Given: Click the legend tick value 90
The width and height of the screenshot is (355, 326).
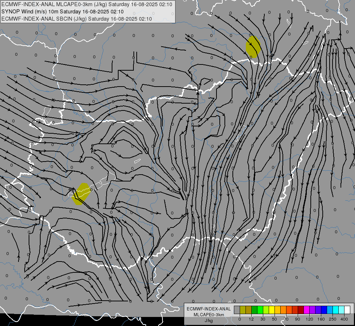Looking at the screenshot, I should (x=298, y=319).
